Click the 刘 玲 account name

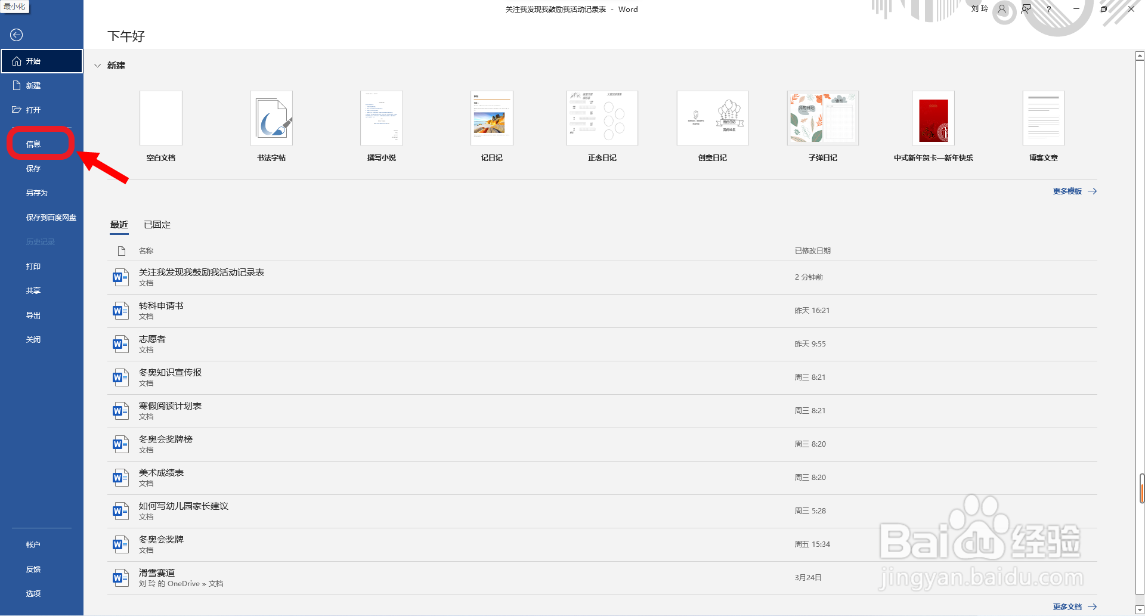(979, 9)
